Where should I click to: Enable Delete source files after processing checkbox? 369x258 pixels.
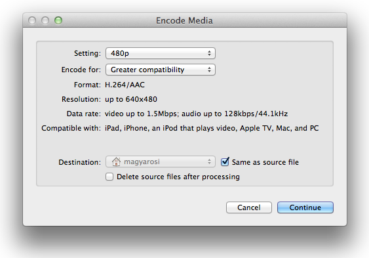pyautogui.click(x=109, y=177)
